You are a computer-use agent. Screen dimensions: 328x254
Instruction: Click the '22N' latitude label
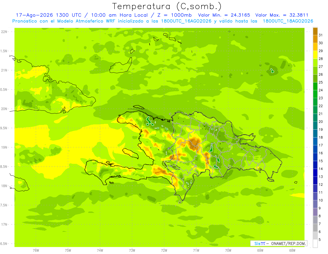[x=4, y=32]
